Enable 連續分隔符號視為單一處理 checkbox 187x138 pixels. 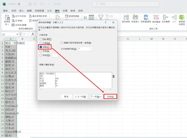coord(62,43)
